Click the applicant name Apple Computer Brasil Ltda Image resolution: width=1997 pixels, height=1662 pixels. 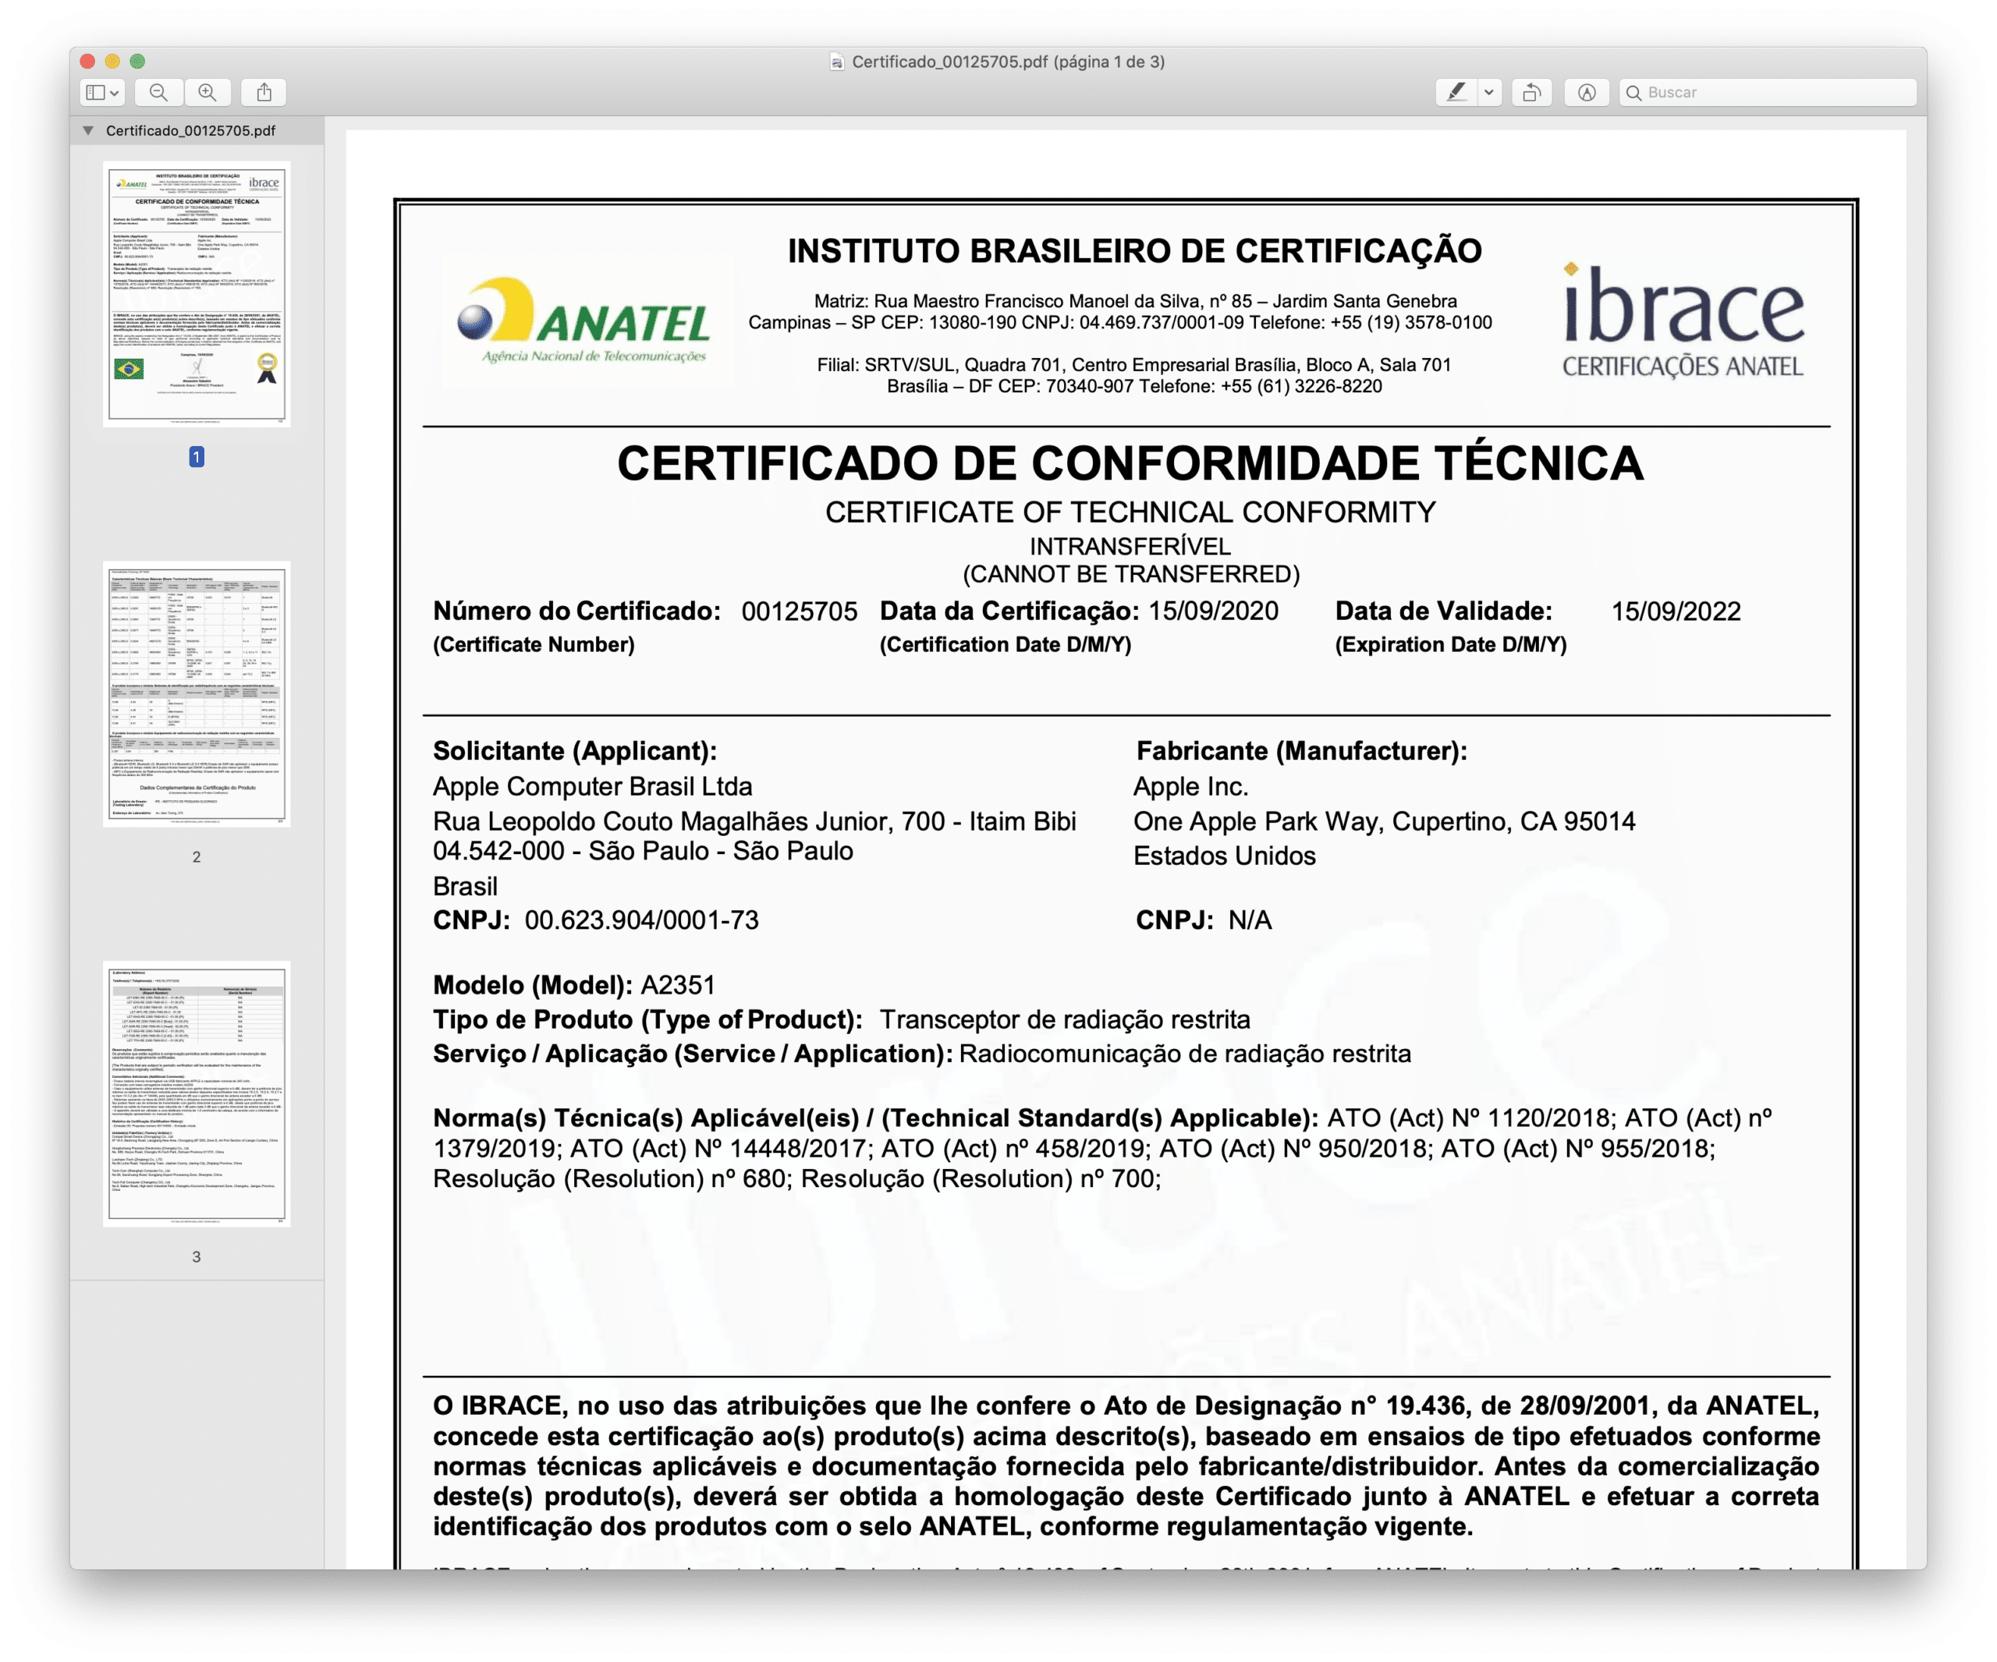(592, 787)
